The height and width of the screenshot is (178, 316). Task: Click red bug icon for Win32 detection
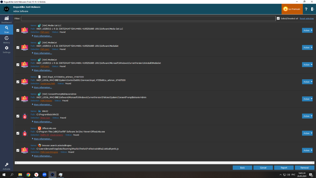click(x=24, y=116)
